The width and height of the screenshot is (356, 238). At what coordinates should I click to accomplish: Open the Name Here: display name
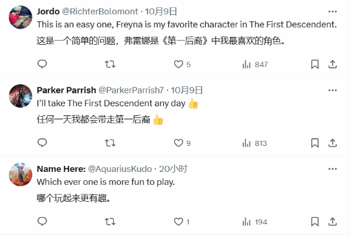point(61,169)
